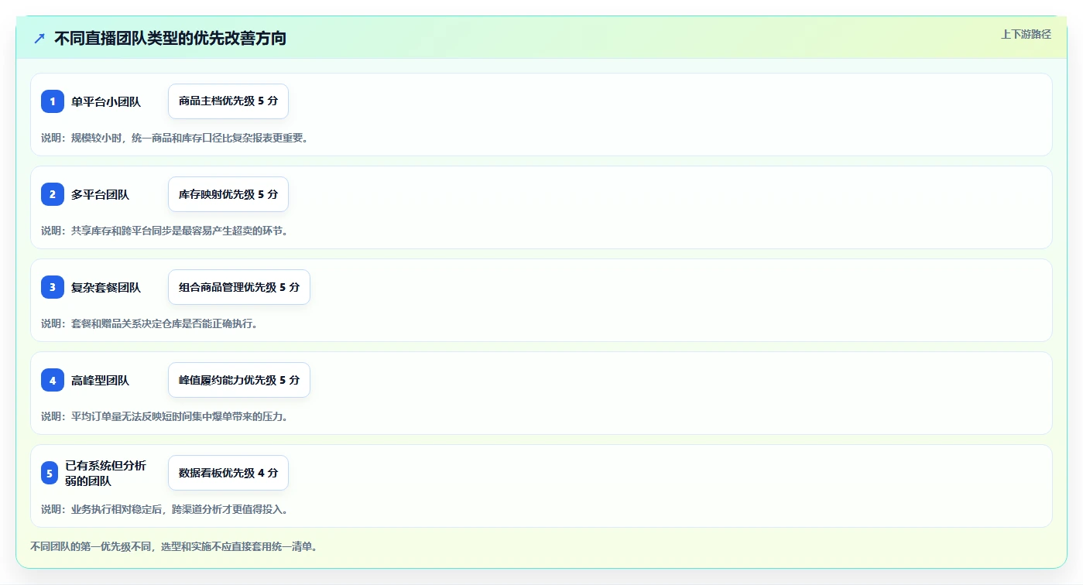The height and width of the screenshot is (585, 1083).
Task: Click the number 1 badge for 单平台小团队
Action: (53, 101)
